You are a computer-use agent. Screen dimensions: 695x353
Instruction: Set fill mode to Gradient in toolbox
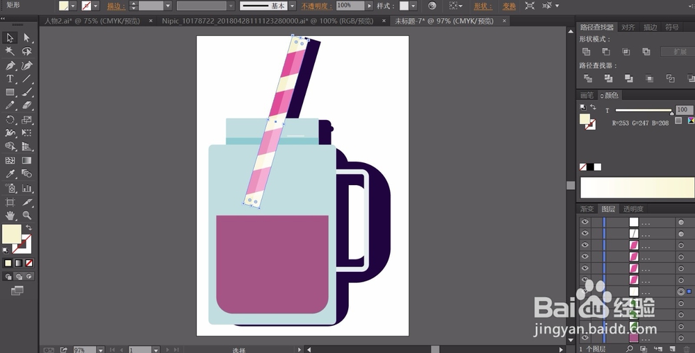tap(19, 264)
